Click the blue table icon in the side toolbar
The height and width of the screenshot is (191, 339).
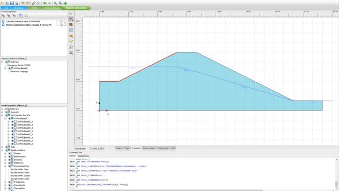(71, 30)
